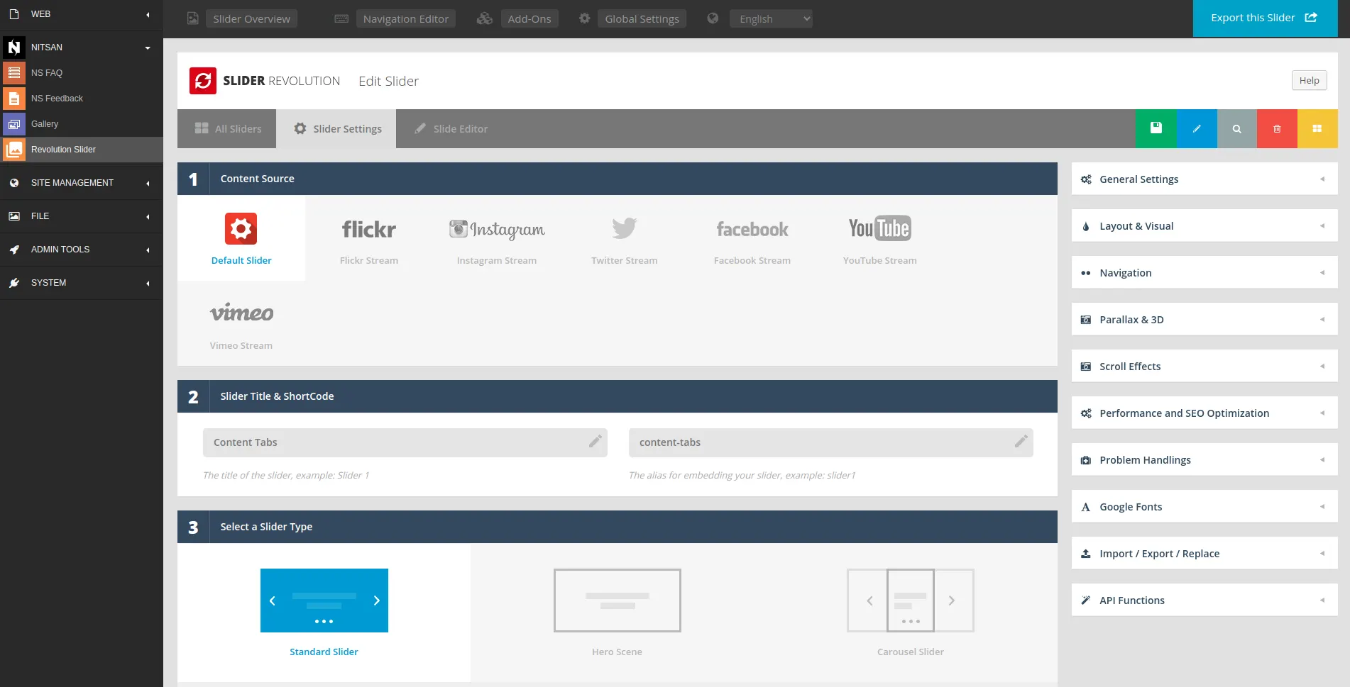
Task: Click pencil icon in Content Tabs title field
Action: point(596,442)
